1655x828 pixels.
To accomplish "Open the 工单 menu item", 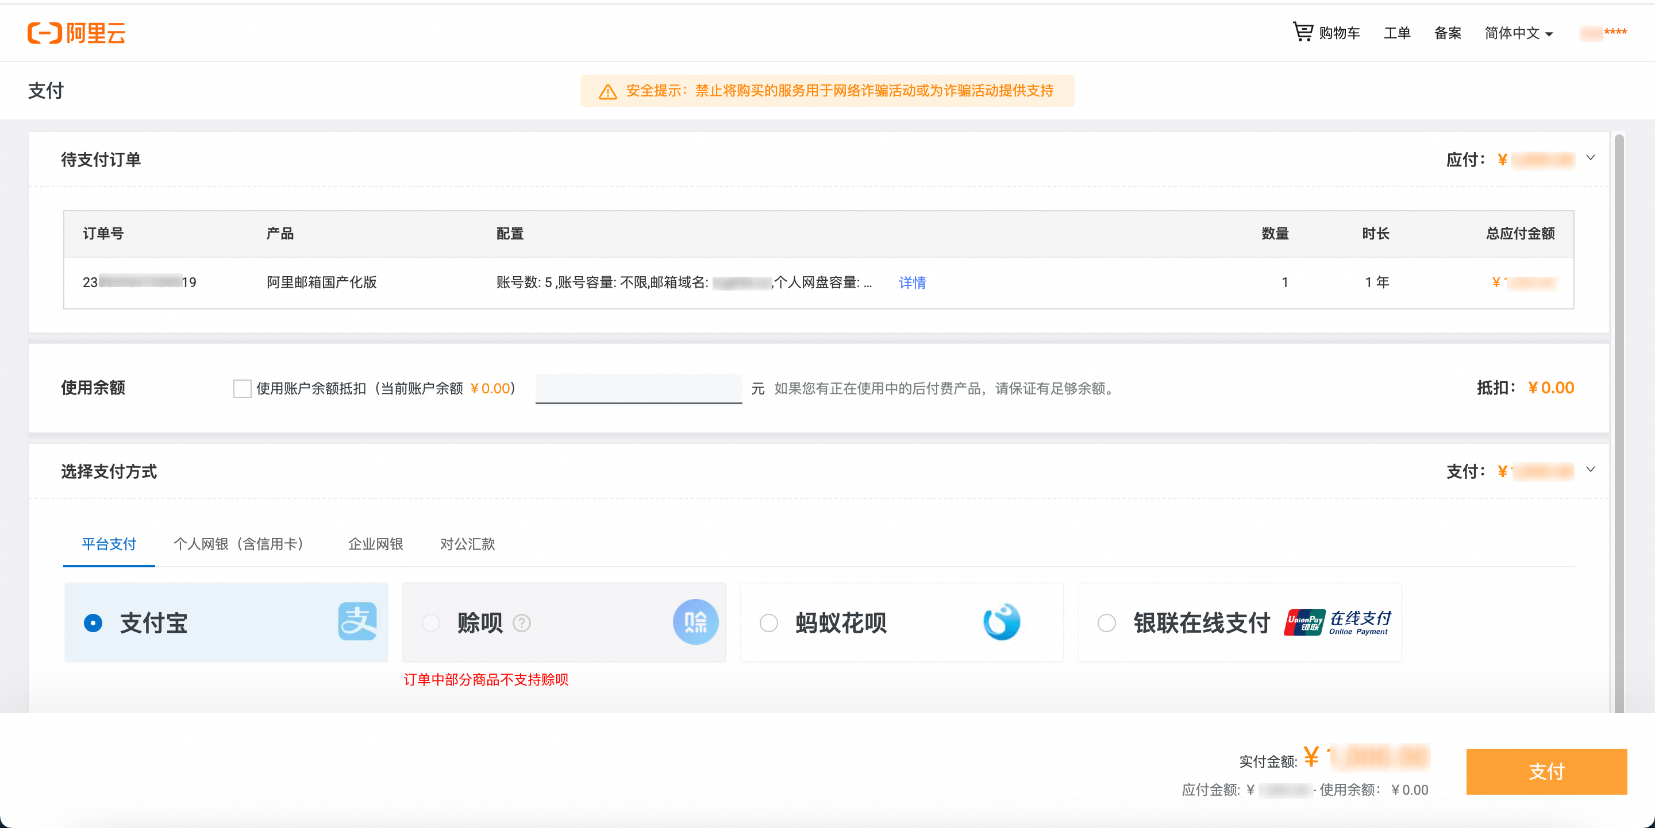I will [x=1397, y=33].
